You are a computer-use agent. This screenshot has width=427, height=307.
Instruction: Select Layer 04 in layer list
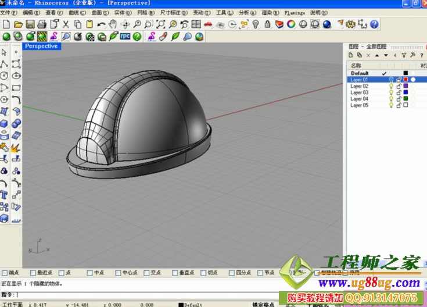(x=360, y=99)
